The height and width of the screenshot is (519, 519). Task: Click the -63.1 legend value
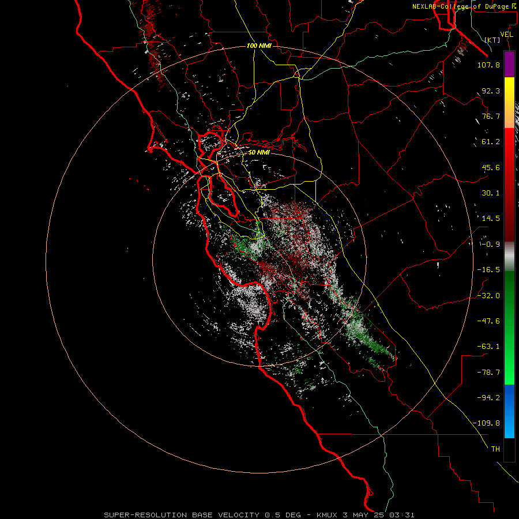[x=488, y=347]
